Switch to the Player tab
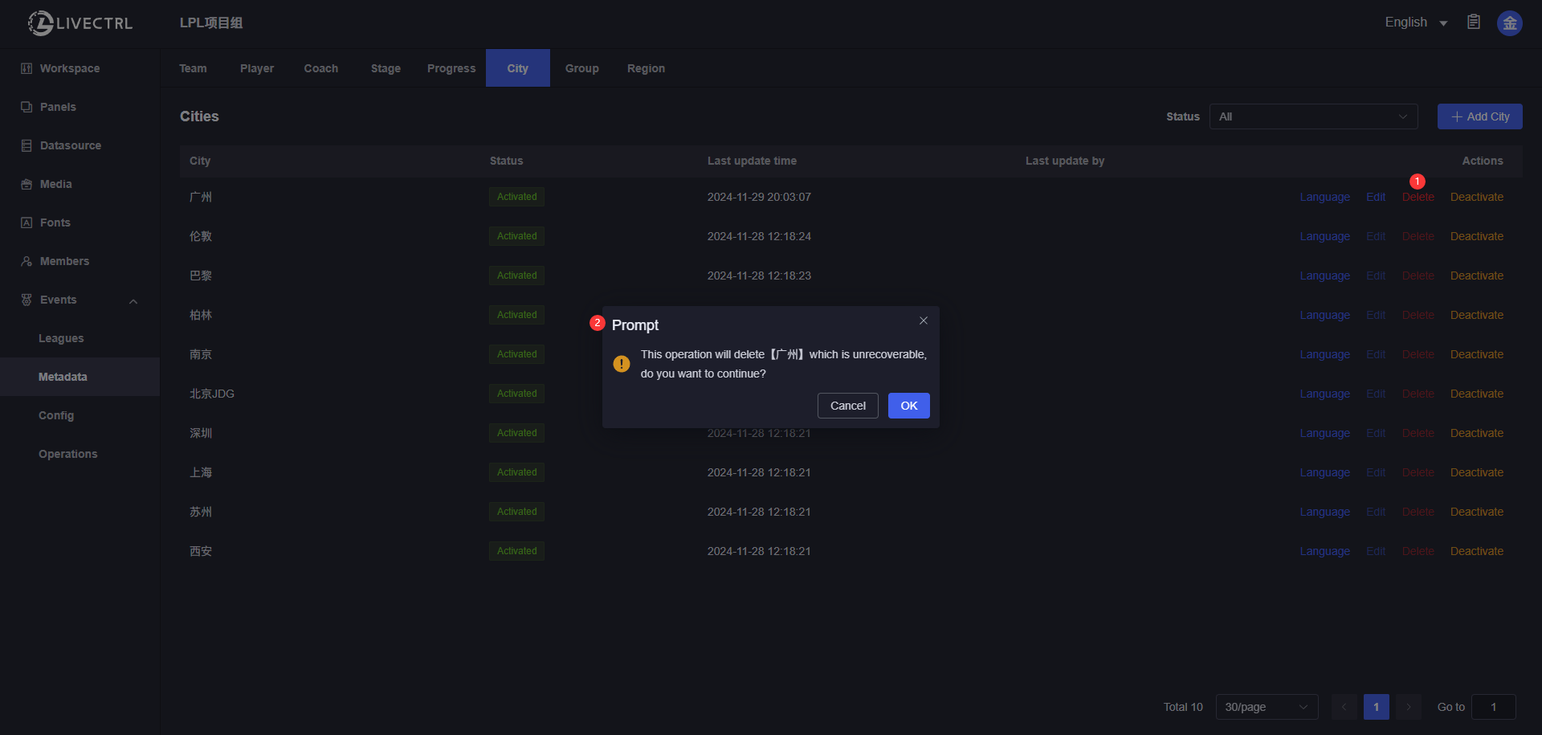The image size is (1542, 735). pyautogui.click(x=257, y=68)
